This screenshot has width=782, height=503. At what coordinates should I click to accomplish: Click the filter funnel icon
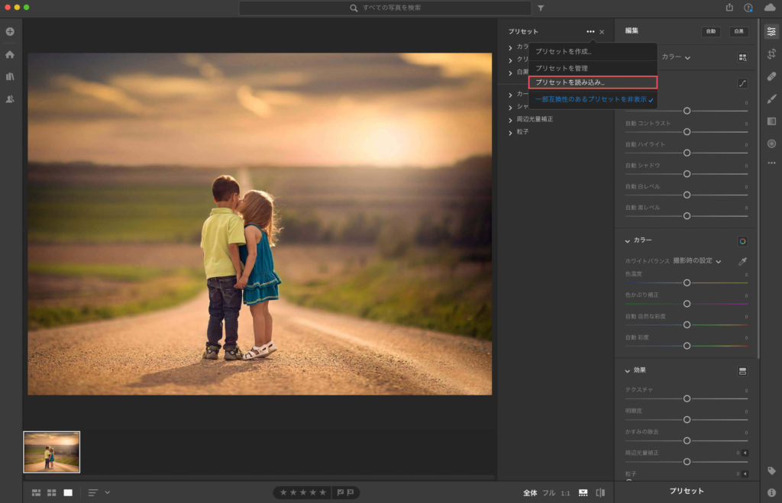(541, 8)
